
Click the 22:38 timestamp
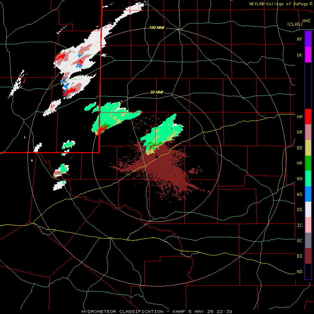tap(225, 312)
